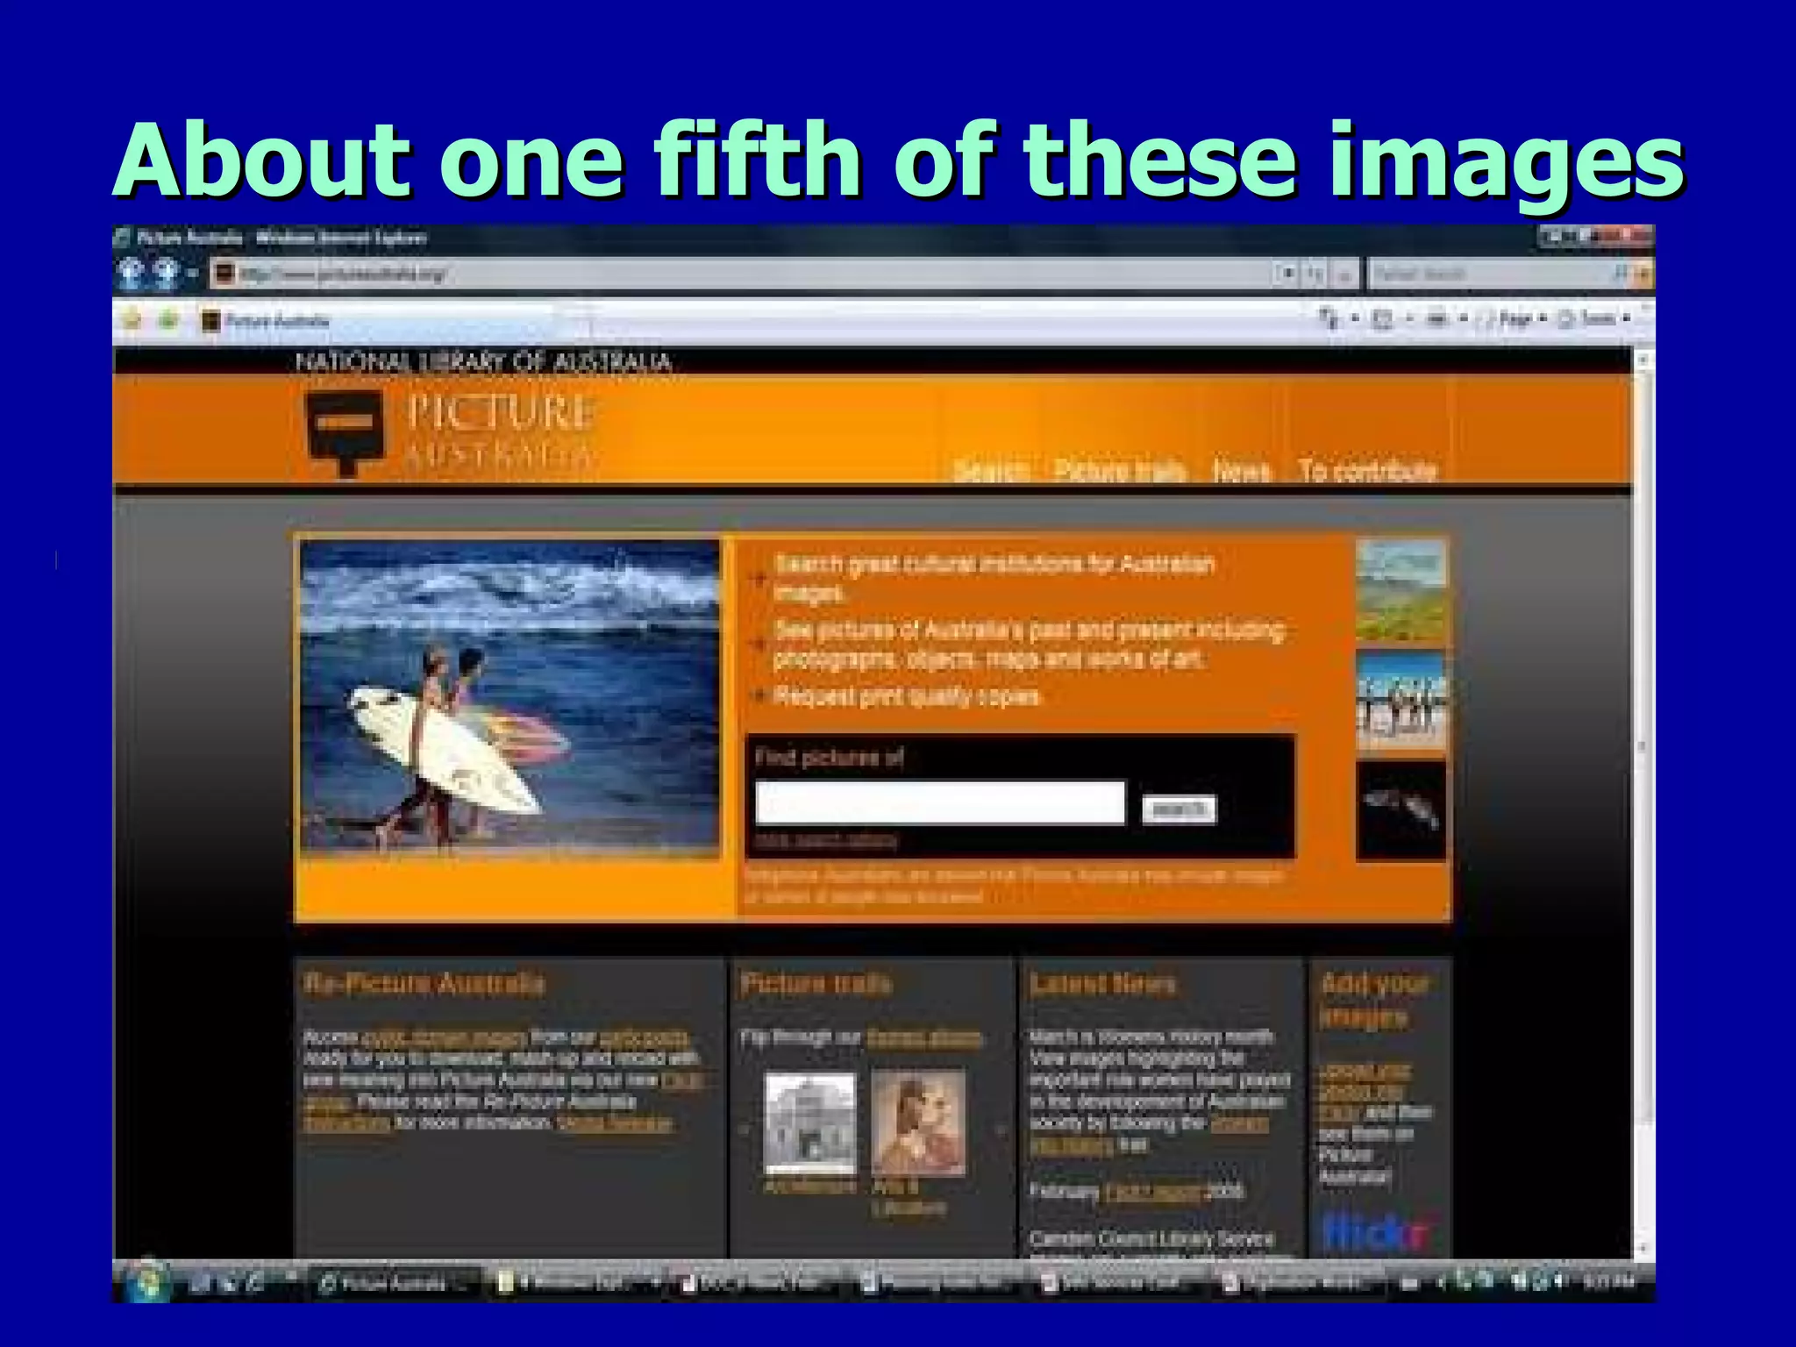Click the surfers feature photo
Image resolution: width=1796 pixels, height=1347 pixels.
[510, 699]
